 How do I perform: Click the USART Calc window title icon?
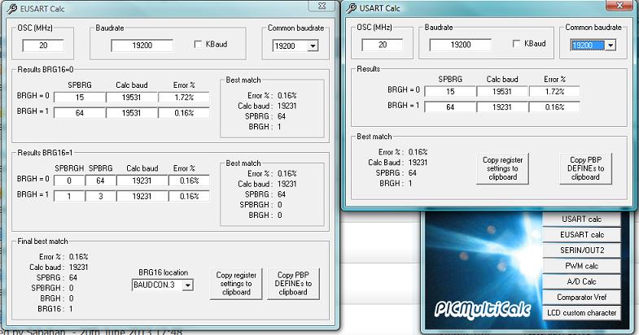(351, 8)
